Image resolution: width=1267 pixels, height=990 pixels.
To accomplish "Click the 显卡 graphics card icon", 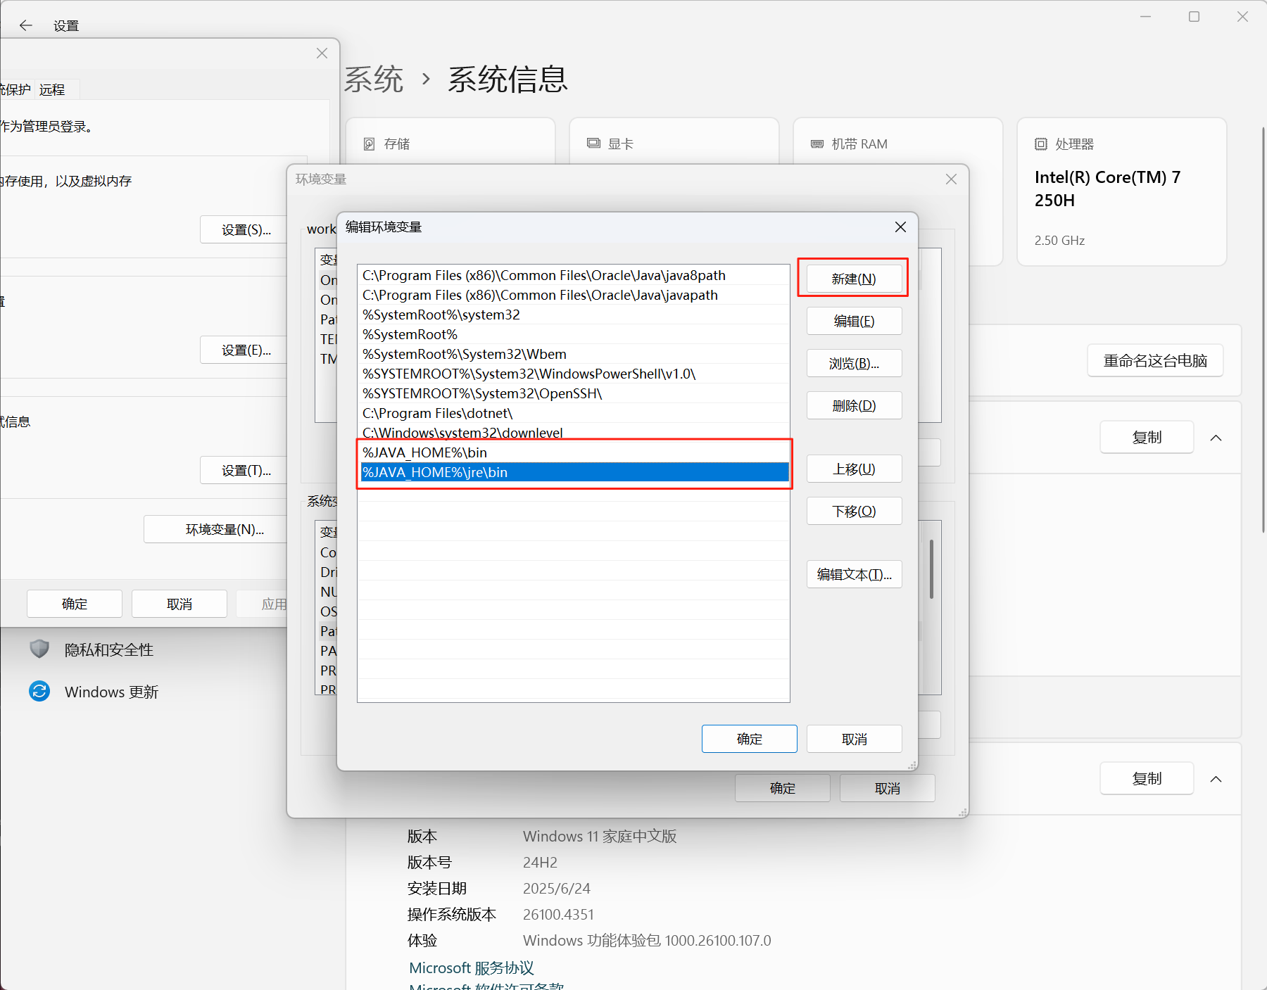I will pos(592,144).
